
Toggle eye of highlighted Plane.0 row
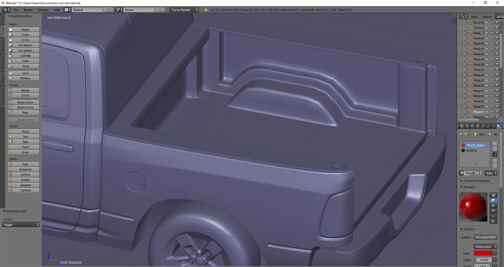[x=487, y=112]
